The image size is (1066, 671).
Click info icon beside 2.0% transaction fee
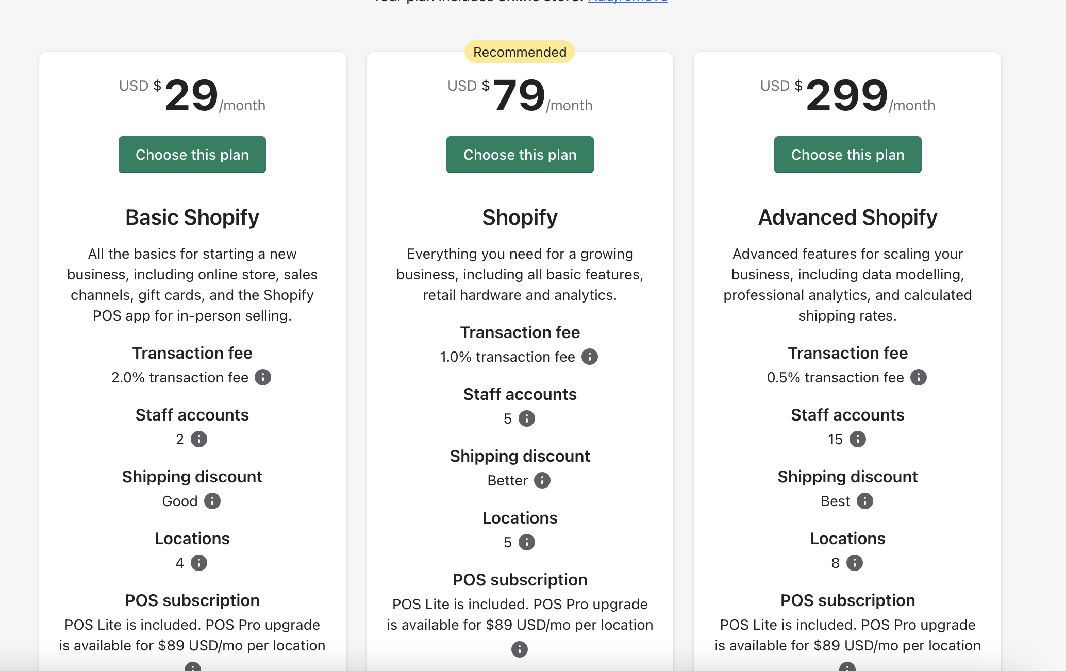263,377
